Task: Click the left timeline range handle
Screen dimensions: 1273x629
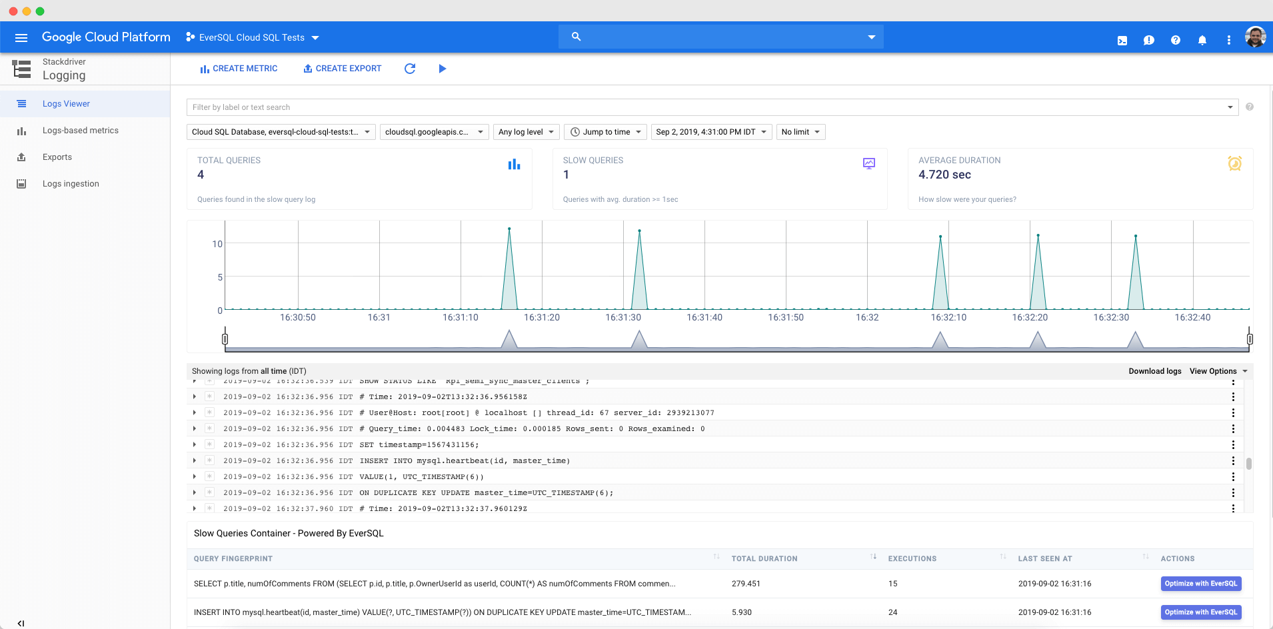Action: tap(225, 338)
